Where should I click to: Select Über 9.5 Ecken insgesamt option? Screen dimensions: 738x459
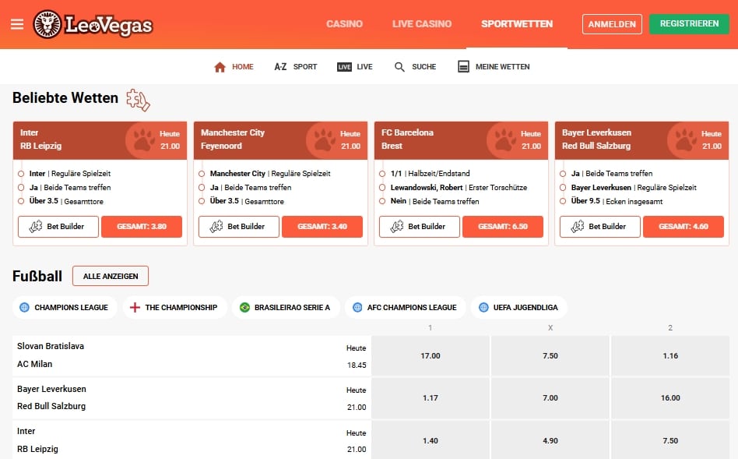[x=563, y=201]
